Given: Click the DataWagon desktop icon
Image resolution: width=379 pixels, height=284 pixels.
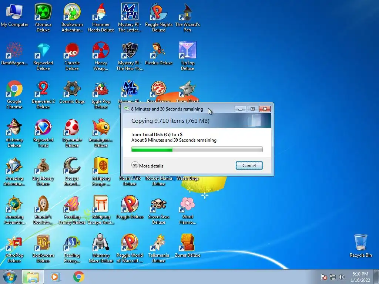Looking at the screenshot, I should tap(14, 54).
